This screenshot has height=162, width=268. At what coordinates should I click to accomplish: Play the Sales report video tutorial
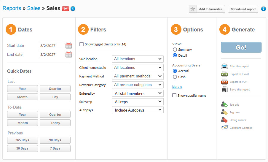[x=66, y=9]
